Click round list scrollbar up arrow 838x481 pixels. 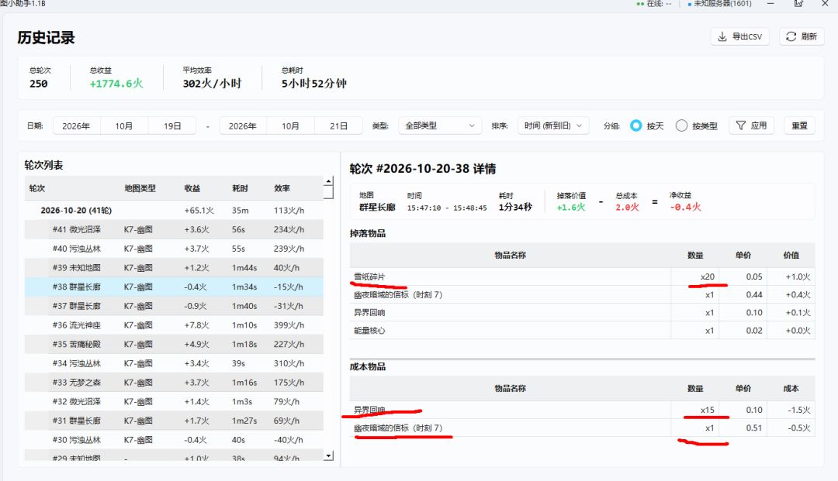click(x=329, y=181)
